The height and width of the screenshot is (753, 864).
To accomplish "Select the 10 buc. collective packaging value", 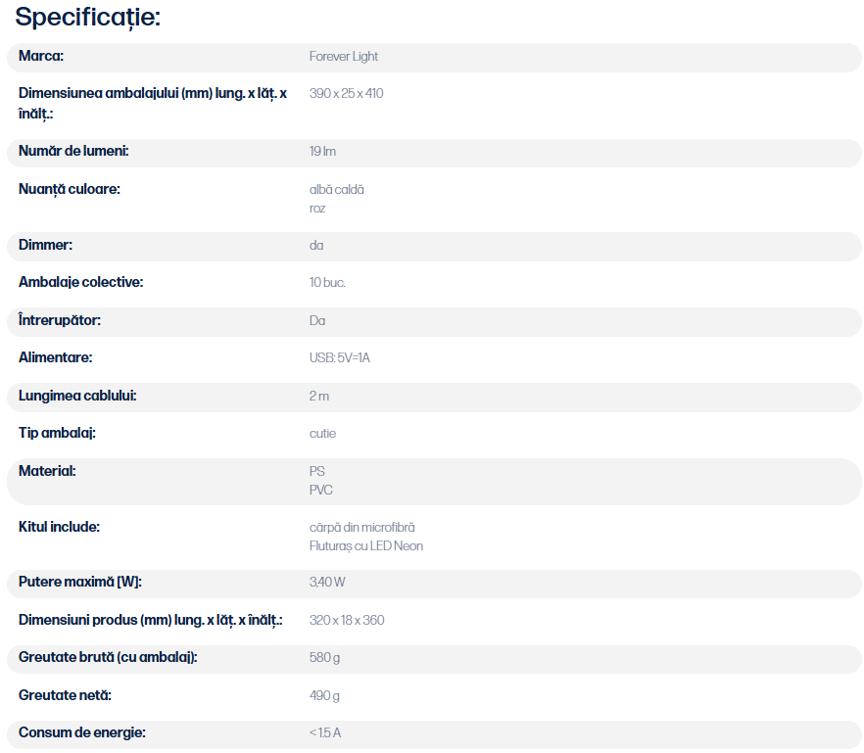I will click(x=327, y=283).
